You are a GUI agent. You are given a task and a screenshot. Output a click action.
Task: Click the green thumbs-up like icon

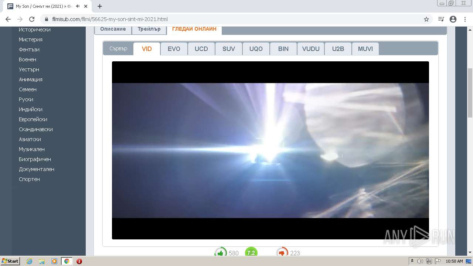221,253
